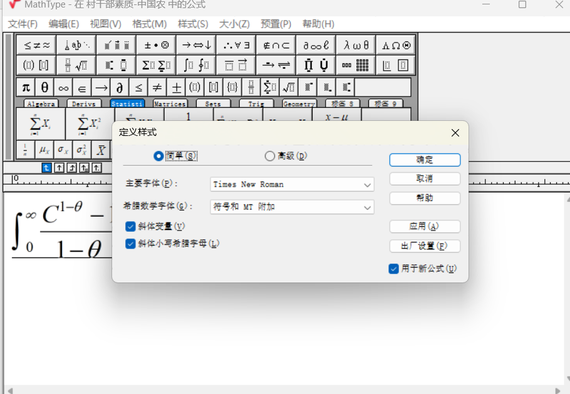Viewport: 570px width, 394px height.
Task: Insert the right arrow symbol
Action: 101,88
